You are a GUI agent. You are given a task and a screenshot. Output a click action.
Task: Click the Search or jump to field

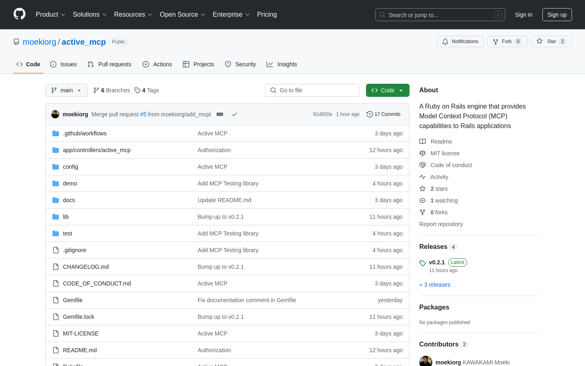pos(440,15)
